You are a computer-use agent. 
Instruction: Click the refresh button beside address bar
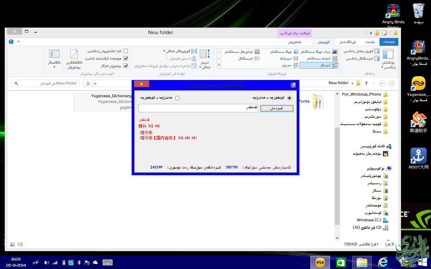(x=88, y=83)
